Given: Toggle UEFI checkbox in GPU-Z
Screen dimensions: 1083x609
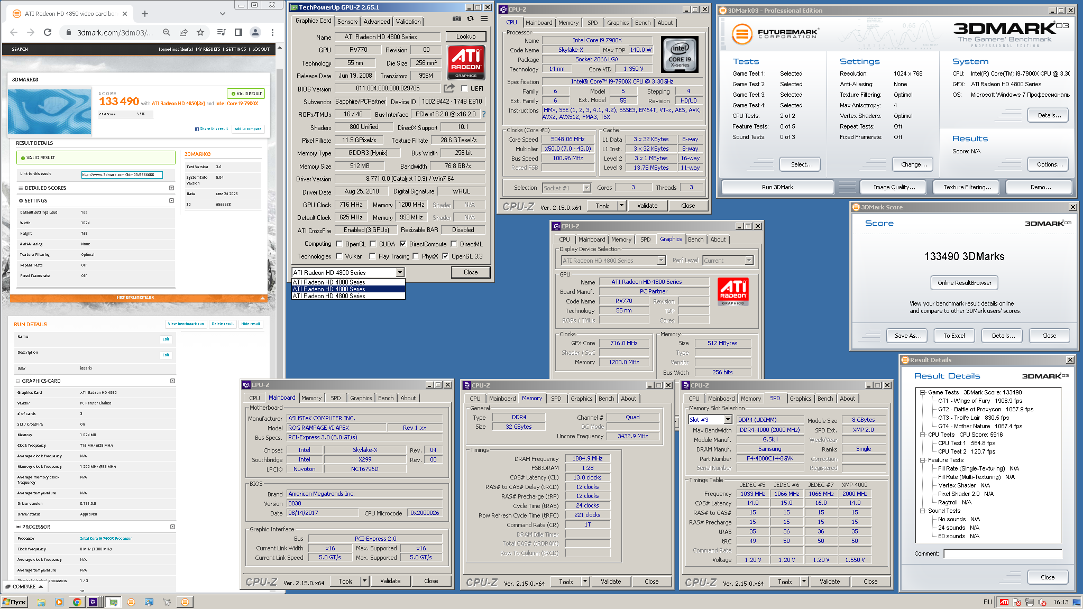Looking at the screenshot, I should (464, 88).
